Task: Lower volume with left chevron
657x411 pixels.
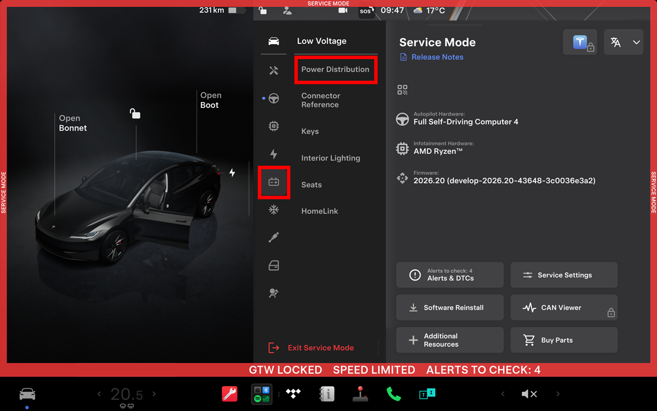Action: point(503,394)
